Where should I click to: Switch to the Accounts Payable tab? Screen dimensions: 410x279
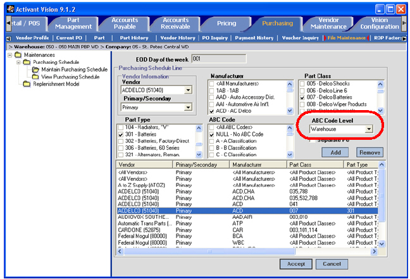125,23
